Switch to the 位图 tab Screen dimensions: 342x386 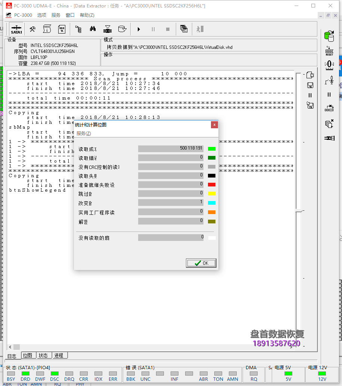pyautogui.click(x=28, y=355)
